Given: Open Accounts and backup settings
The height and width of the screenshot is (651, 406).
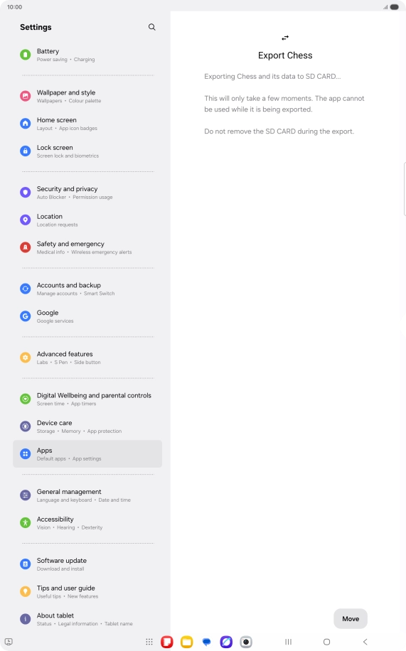Looking at the screenshot, I should click(x=87, y=289).
